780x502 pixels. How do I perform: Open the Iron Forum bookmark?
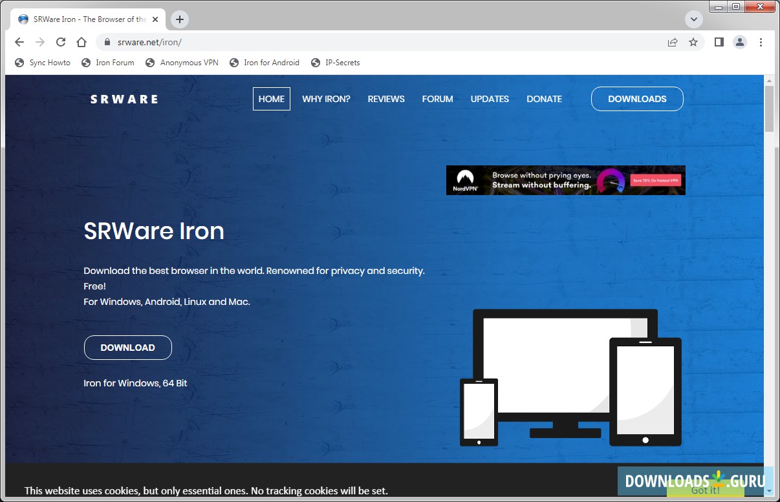[108, 63]
